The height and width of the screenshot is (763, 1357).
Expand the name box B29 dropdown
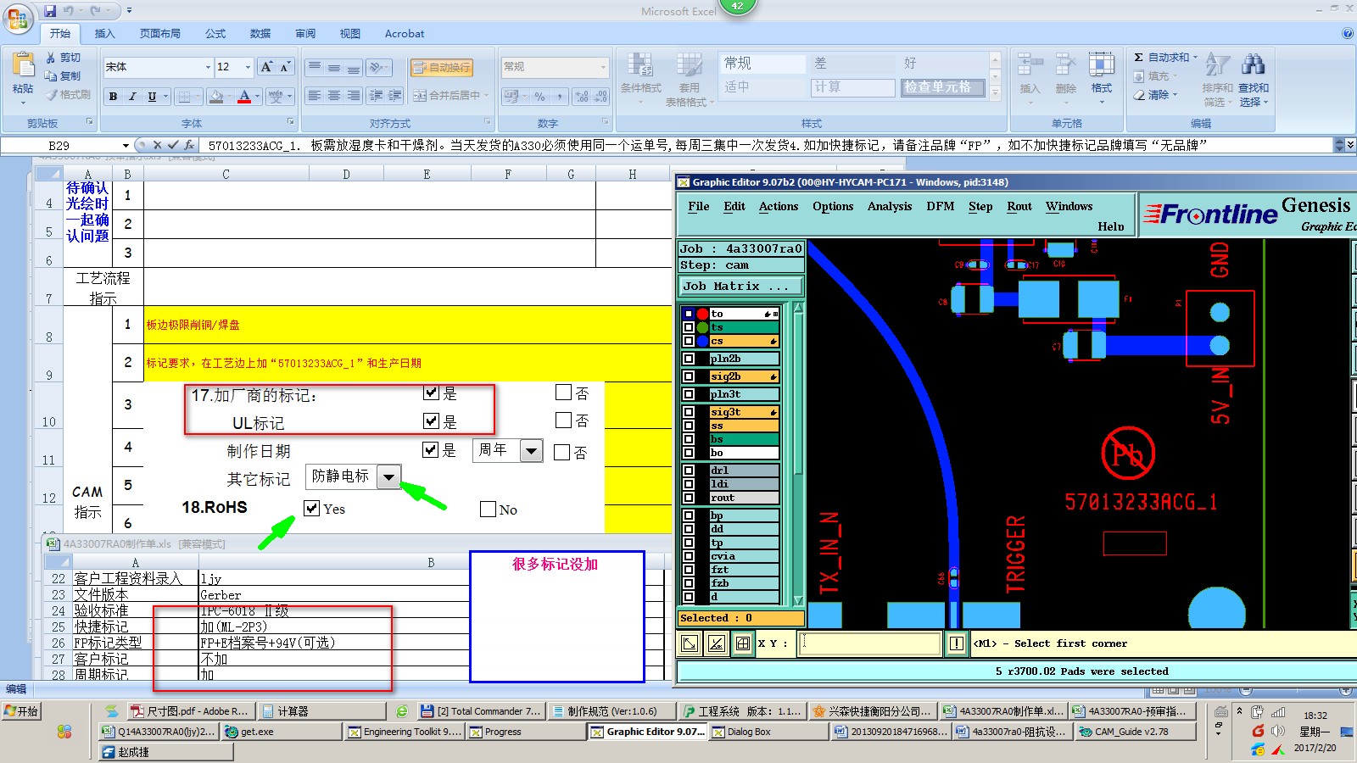pyautogui.click(x=126, y=146)
